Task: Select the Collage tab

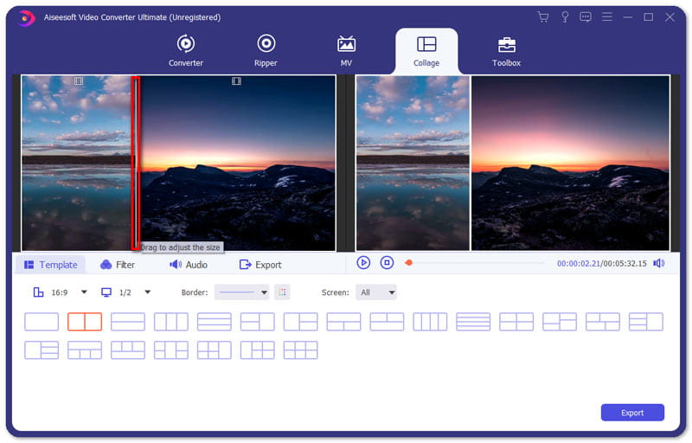Action: click(426, 52)
